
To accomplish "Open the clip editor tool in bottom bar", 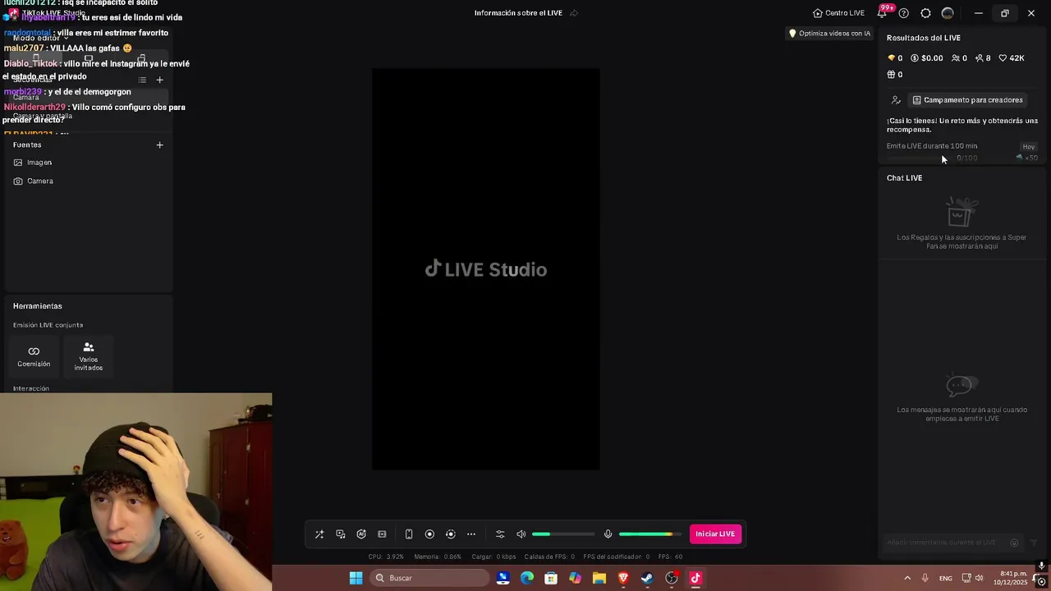I will pos(382,534).
